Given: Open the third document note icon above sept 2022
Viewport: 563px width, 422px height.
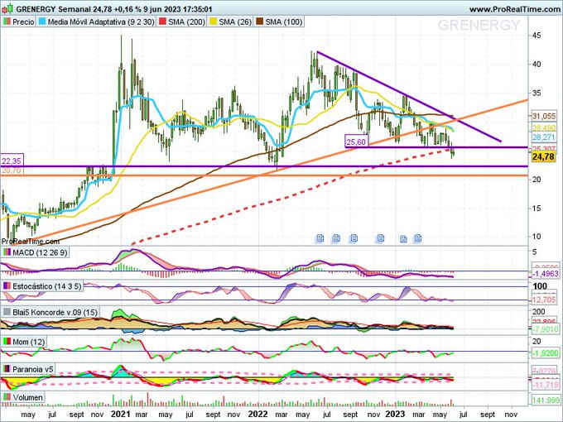Looking at the screenshot, I should 354,238.
